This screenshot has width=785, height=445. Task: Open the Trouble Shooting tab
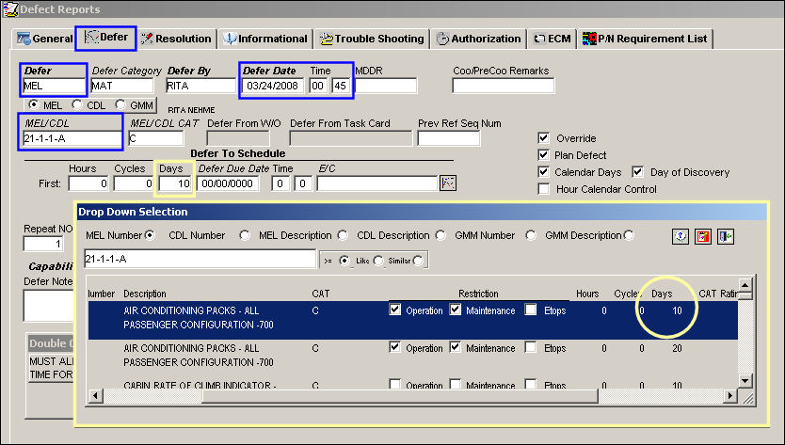click(372, 39)
